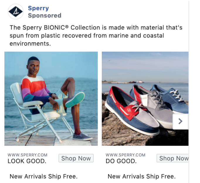Advance carousel with the right chevron arrow
The width and height of the screenshot is (200, 183).
180,121
